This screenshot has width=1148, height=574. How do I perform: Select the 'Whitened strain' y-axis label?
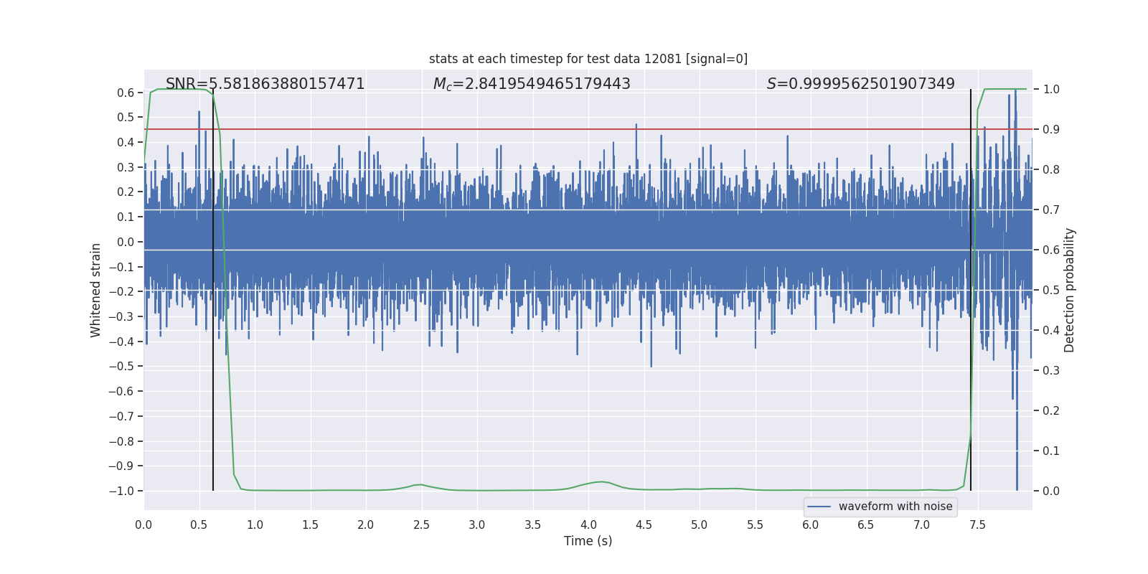pos(96,290)
